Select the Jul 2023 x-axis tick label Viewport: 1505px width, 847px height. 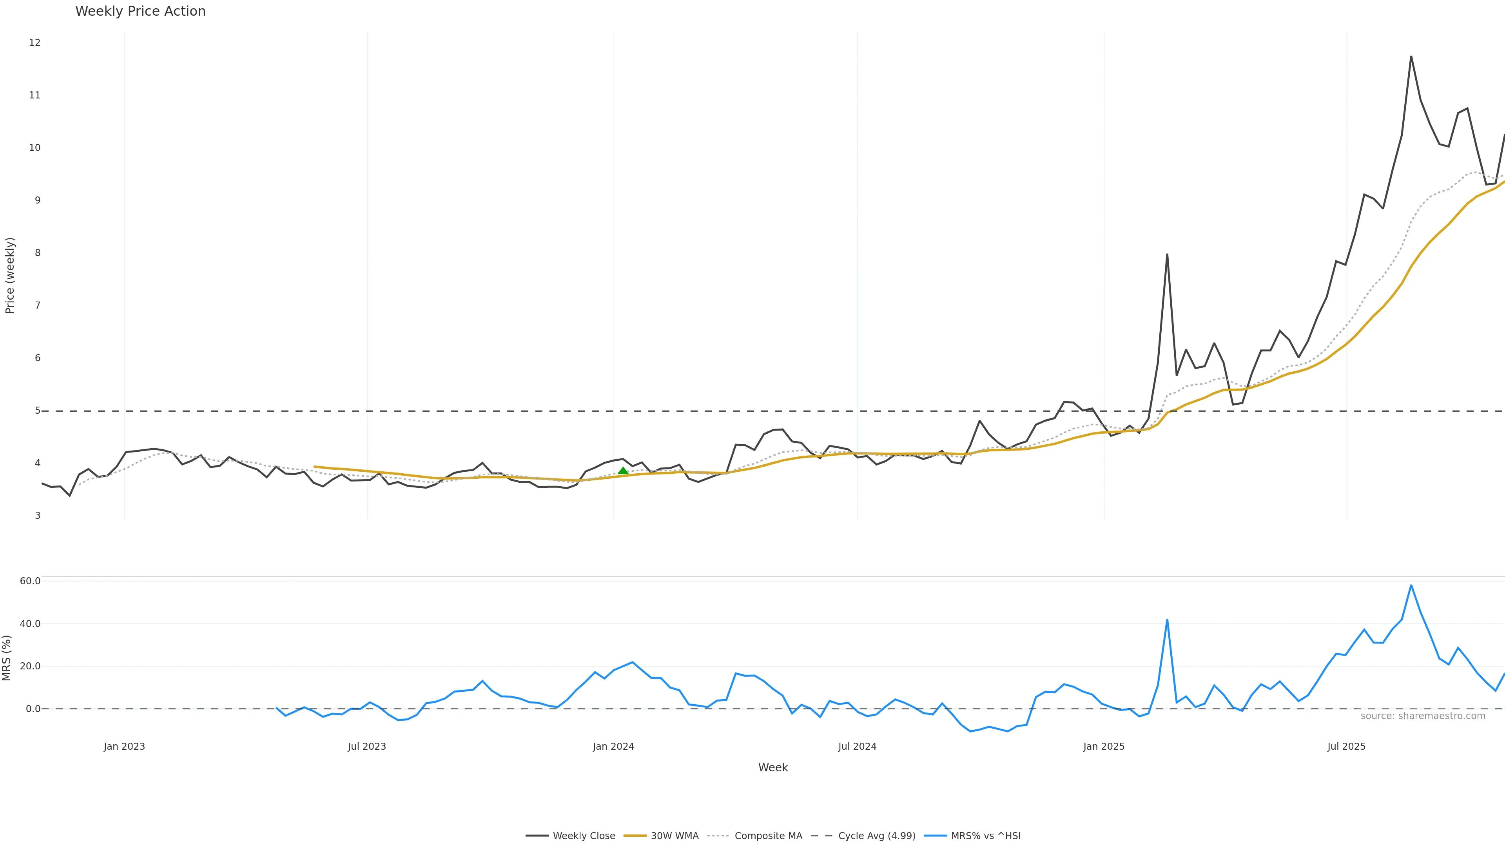367,747
